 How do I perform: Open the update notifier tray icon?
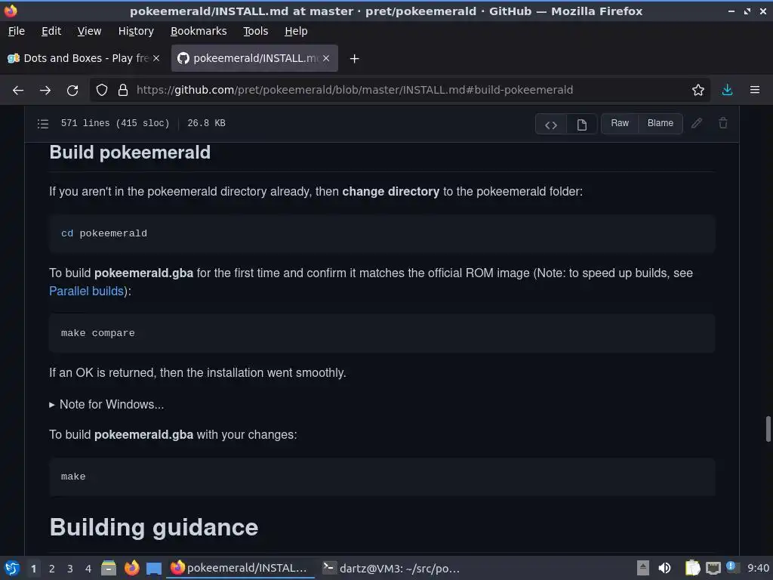tap(732, 567)
